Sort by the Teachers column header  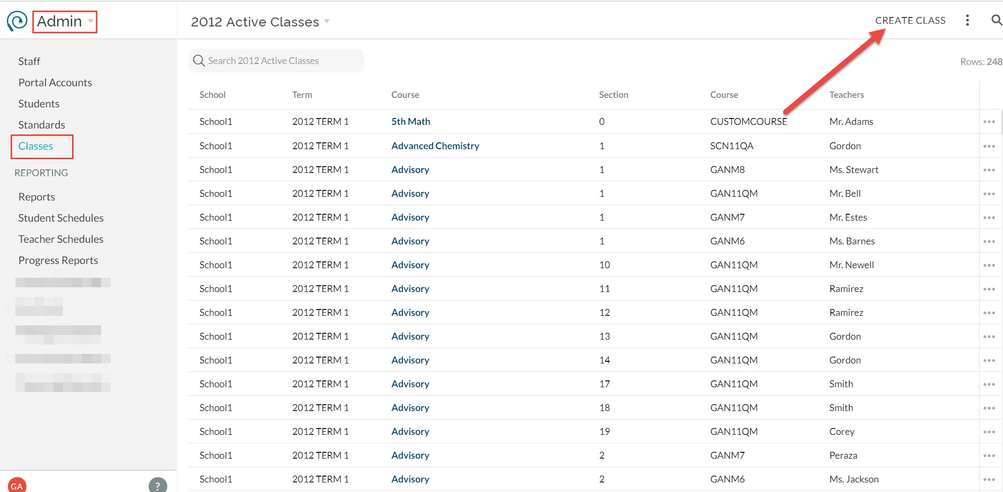846,95
